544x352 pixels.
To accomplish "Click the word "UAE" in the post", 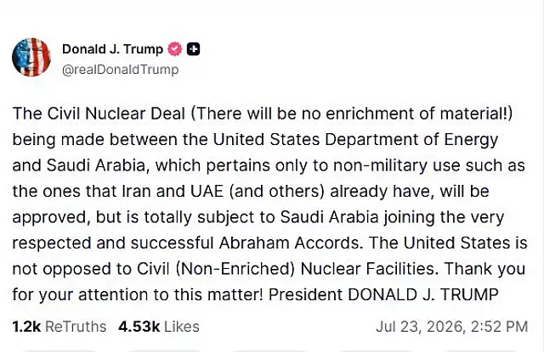I will click(207, 191).
